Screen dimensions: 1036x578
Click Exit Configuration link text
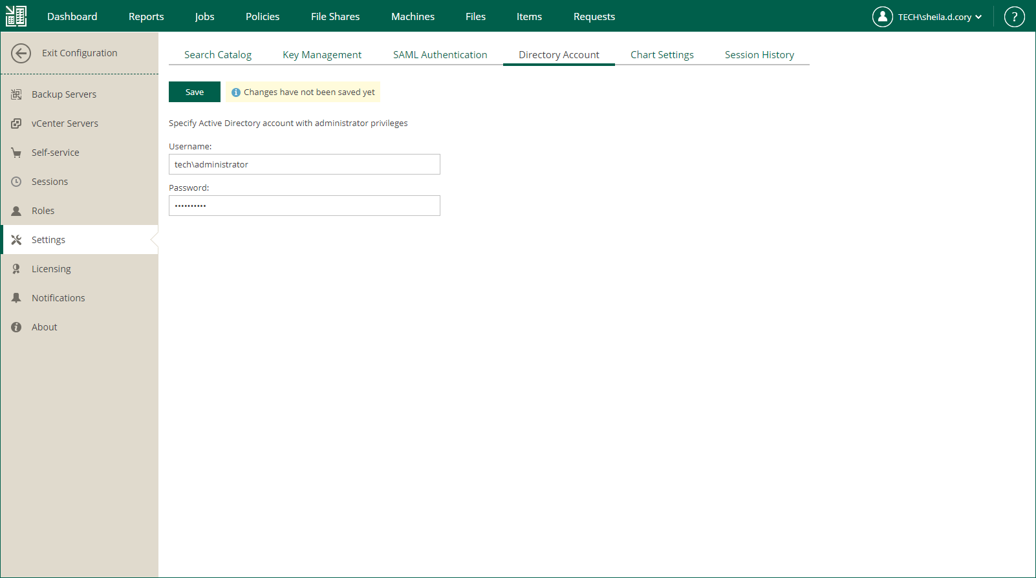pyautogui.click(x=80, y=53)
